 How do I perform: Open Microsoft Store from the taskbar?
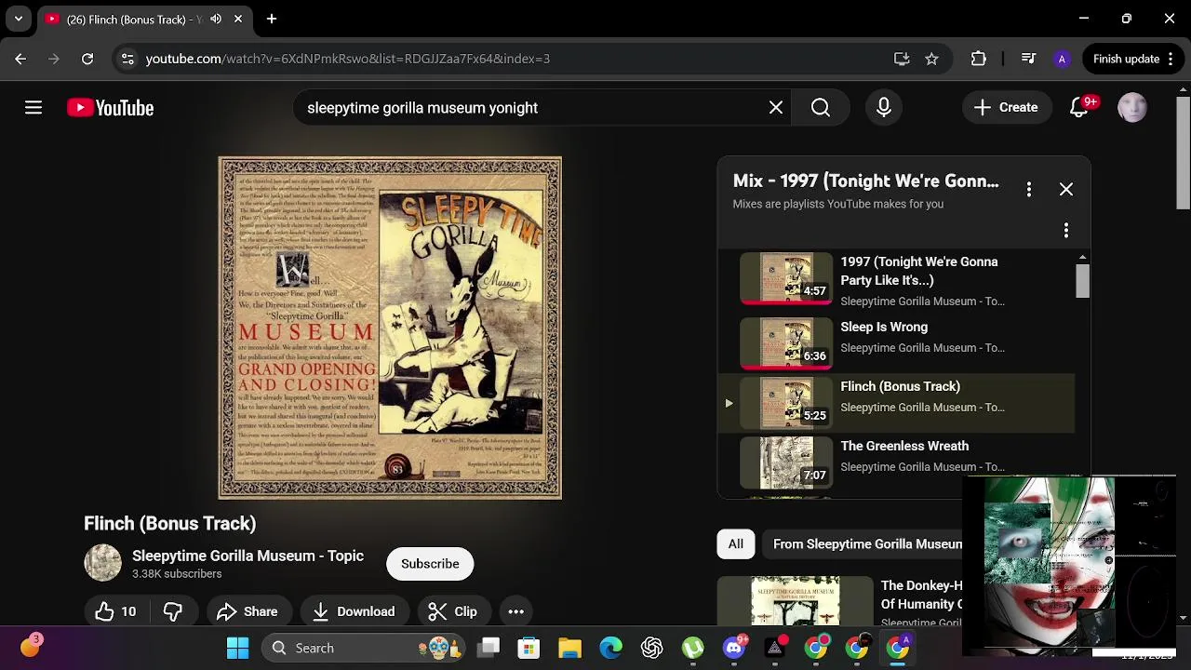pos(529,648)
